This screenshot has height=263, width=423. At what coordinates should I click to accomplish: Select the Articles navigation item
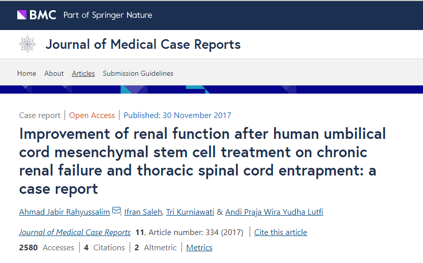(x=83, y=73)
